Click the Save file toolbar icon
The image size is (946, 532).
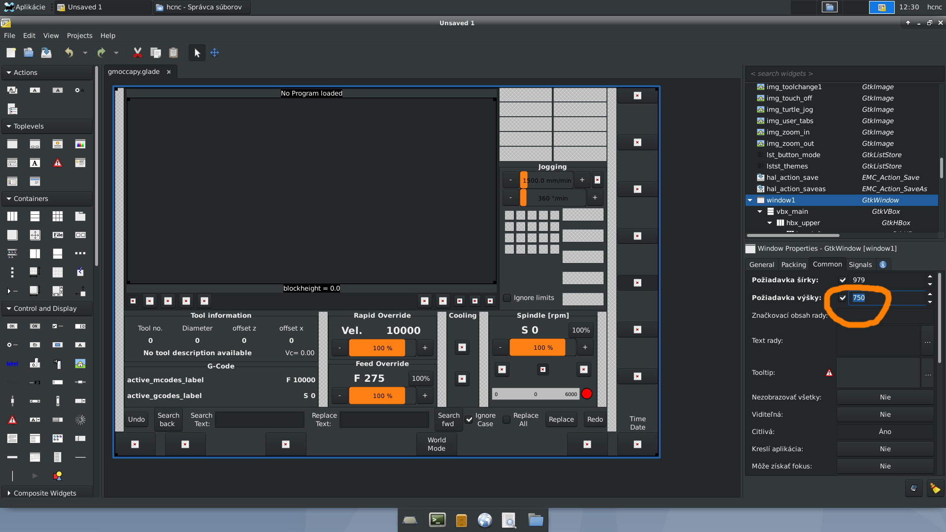(46, 53)
